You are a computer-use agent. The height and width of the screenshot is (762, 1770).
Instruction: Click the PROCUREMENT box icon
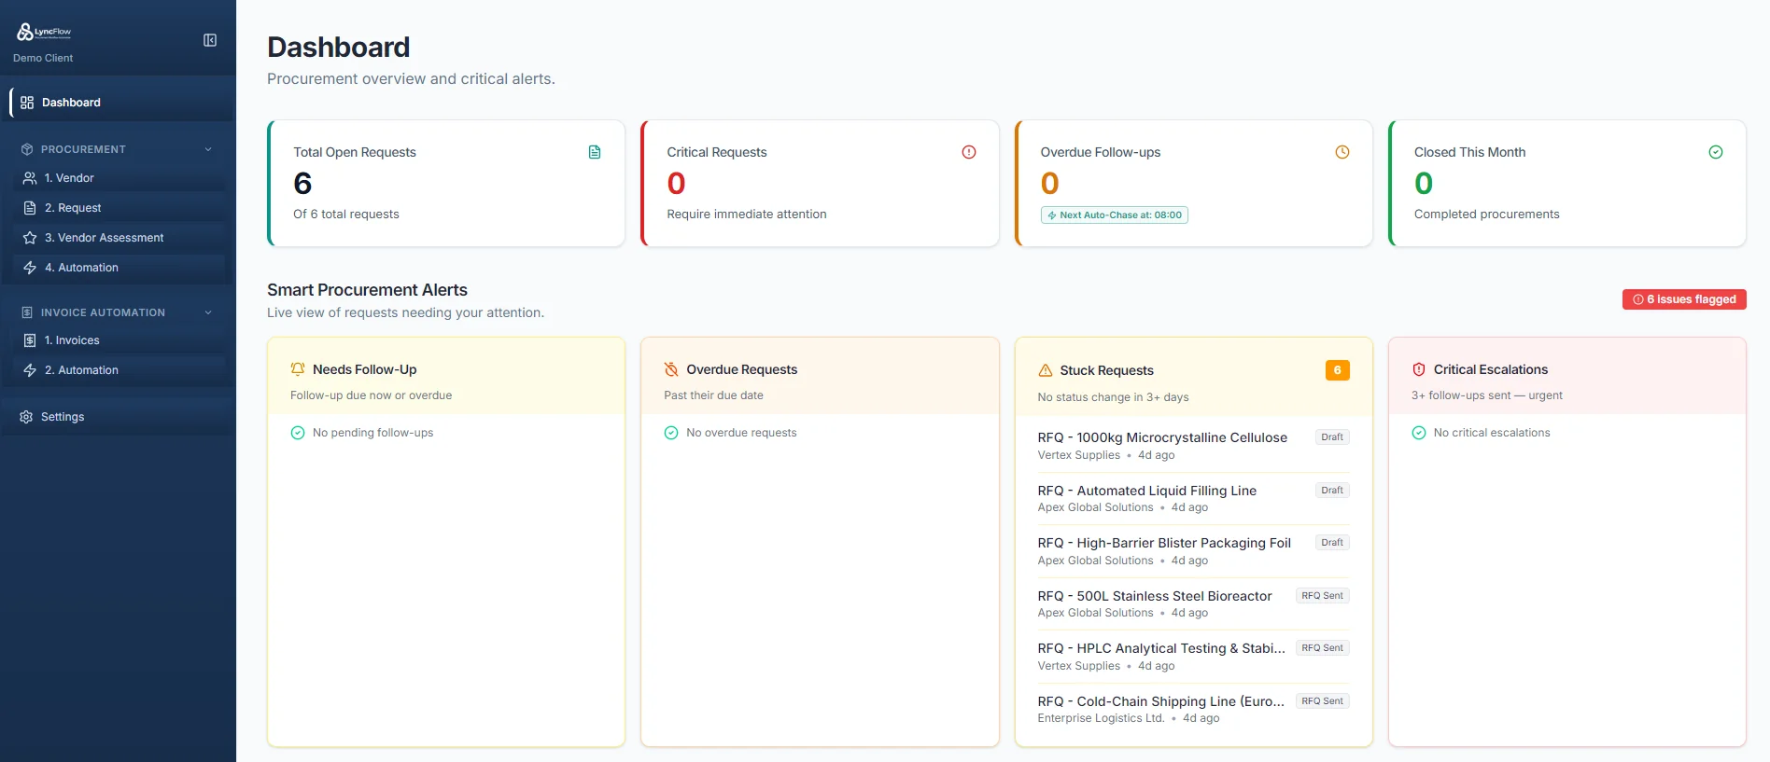(27, 149)
